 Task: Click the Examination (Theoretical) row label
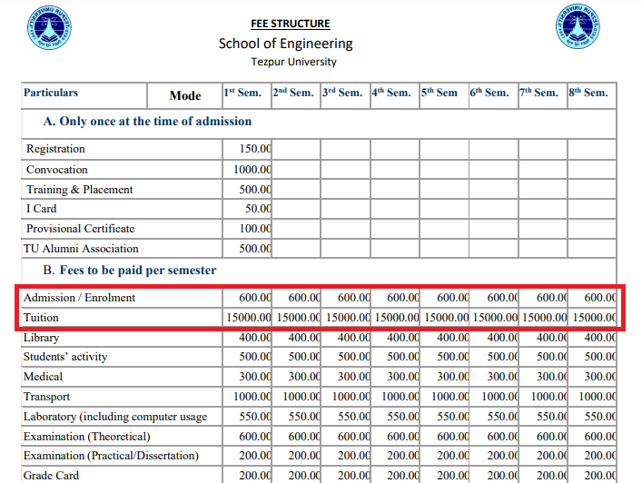[x=87, y=437]
